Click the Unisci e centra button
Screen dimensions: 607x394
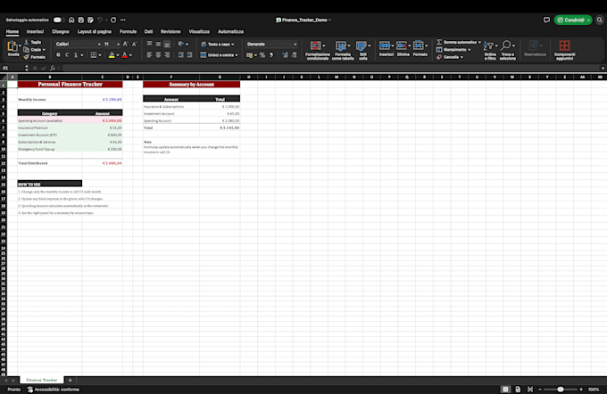tap(219, 55)
